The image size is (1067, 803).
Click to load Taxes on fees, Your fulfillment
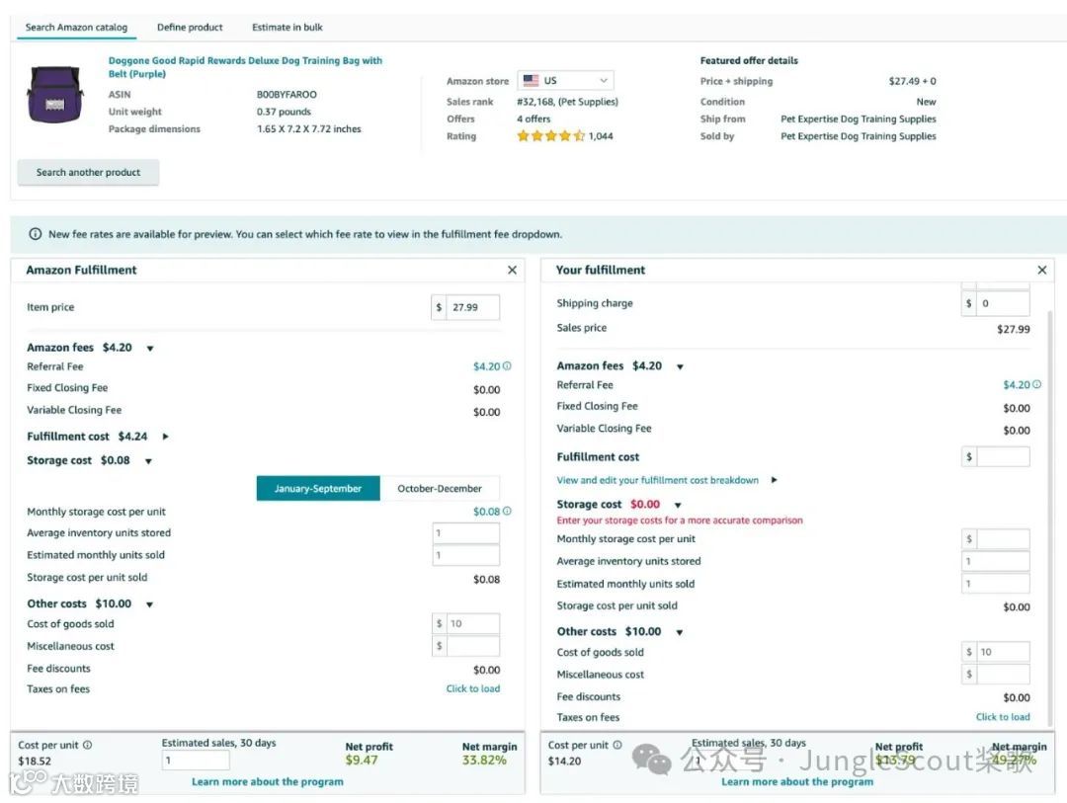coord(1003,717)
